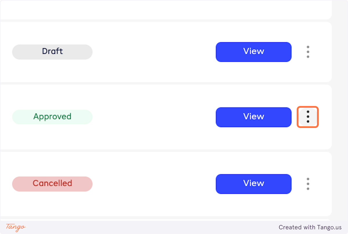Select the Approved row card's blank area
This screenshot has height=234, width=348.
pos(154,117)
